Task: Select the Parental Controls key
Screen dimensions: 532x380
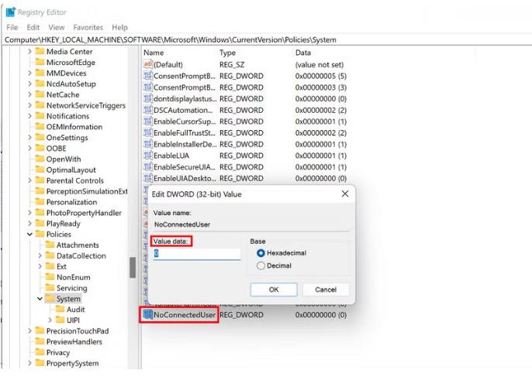Action: pyautogui.click(x=75, y=180)
